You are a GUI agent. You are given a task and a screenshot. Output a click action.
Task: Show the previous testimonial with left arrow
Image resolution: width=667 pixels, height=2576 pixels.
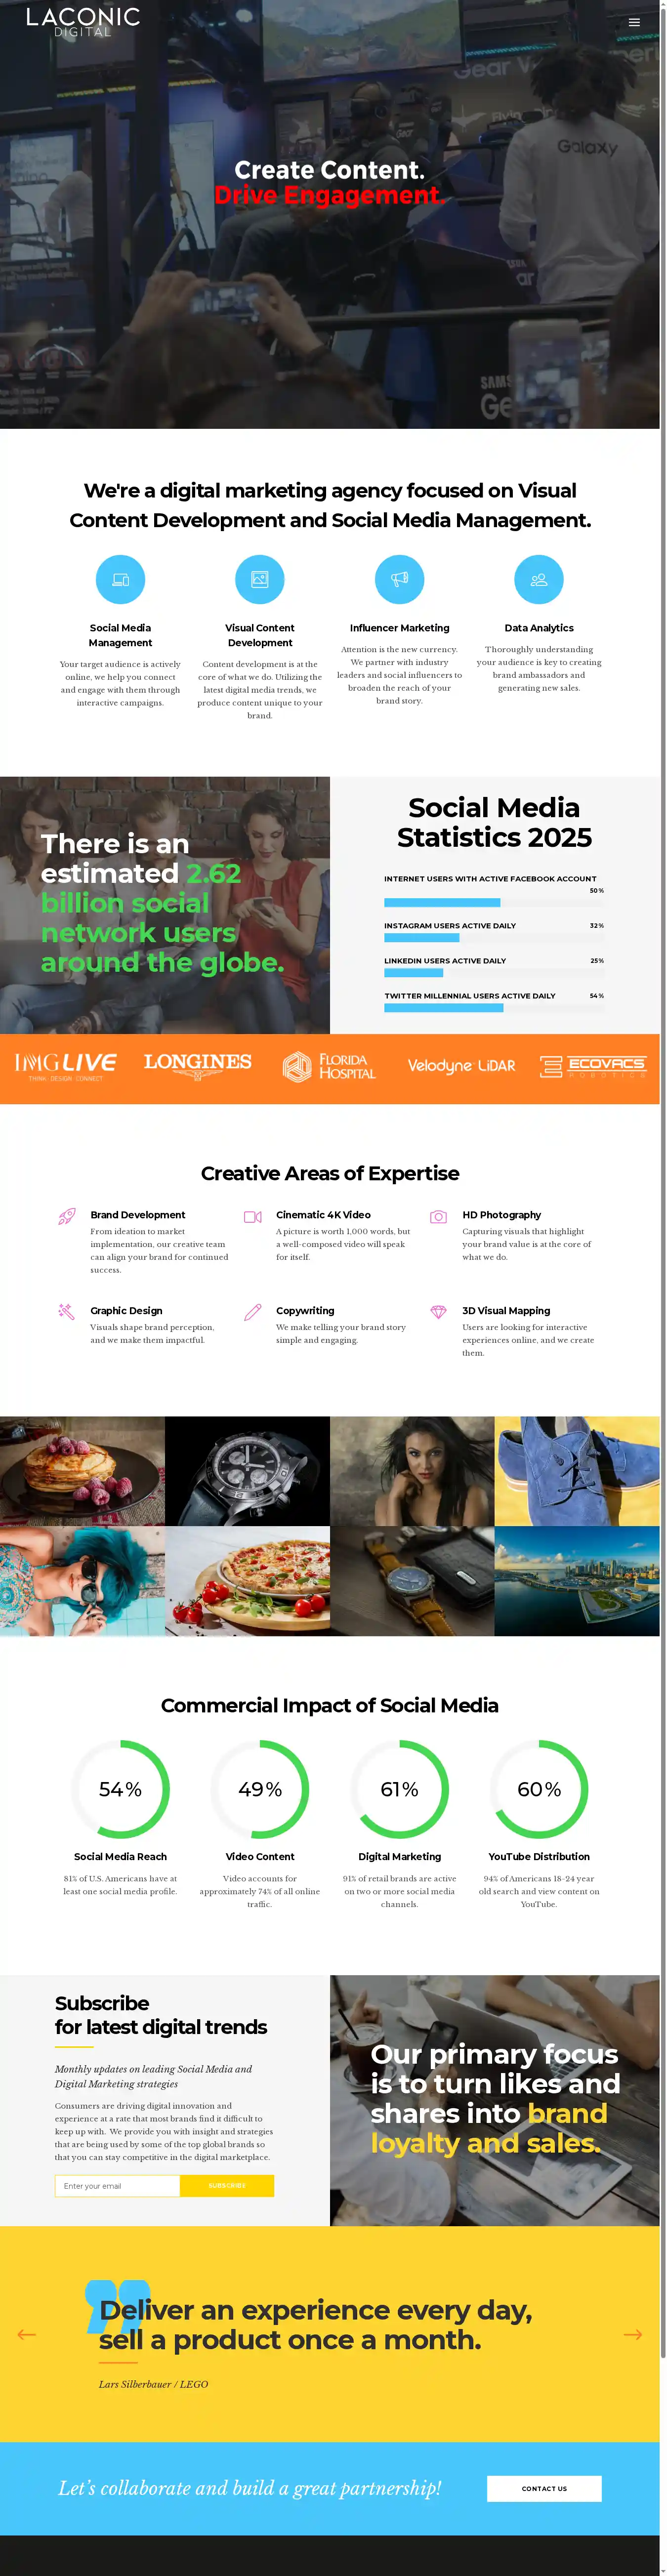point(27,2334)
